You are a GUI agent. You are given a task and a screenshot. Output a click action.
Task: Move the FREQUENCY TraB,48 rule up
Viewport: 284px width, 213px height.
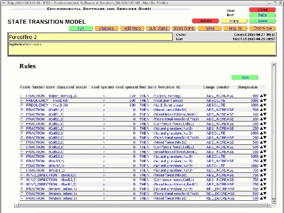click(262, 100)
